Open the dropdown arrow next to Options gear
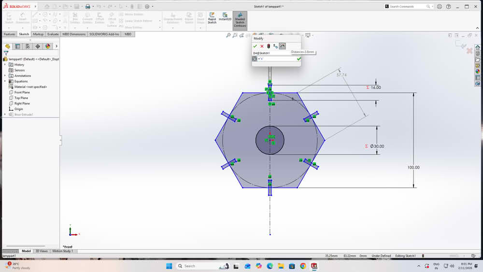 [x=153, y=6]
